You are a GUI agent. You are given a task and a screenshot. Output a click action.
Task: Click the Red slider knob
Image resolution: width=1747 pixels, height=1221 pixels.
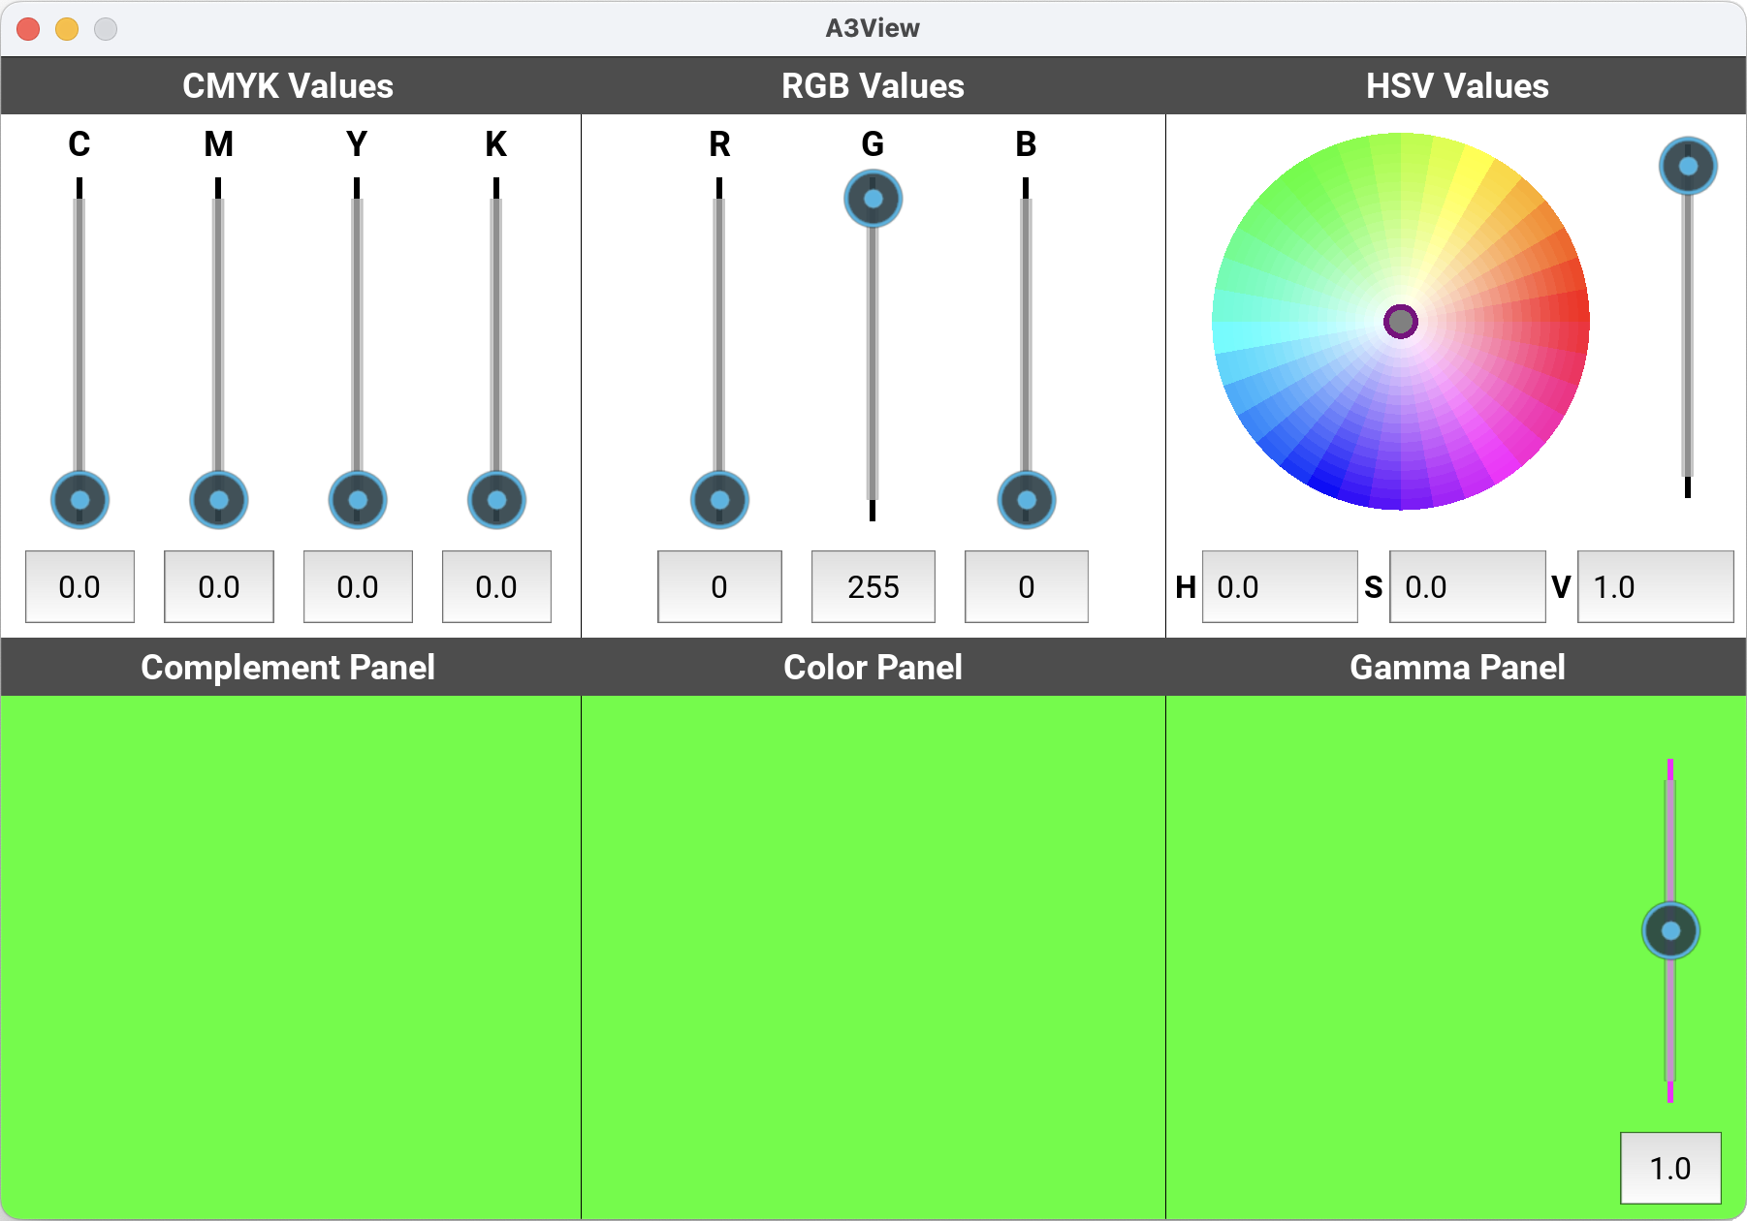pos(719,500)
